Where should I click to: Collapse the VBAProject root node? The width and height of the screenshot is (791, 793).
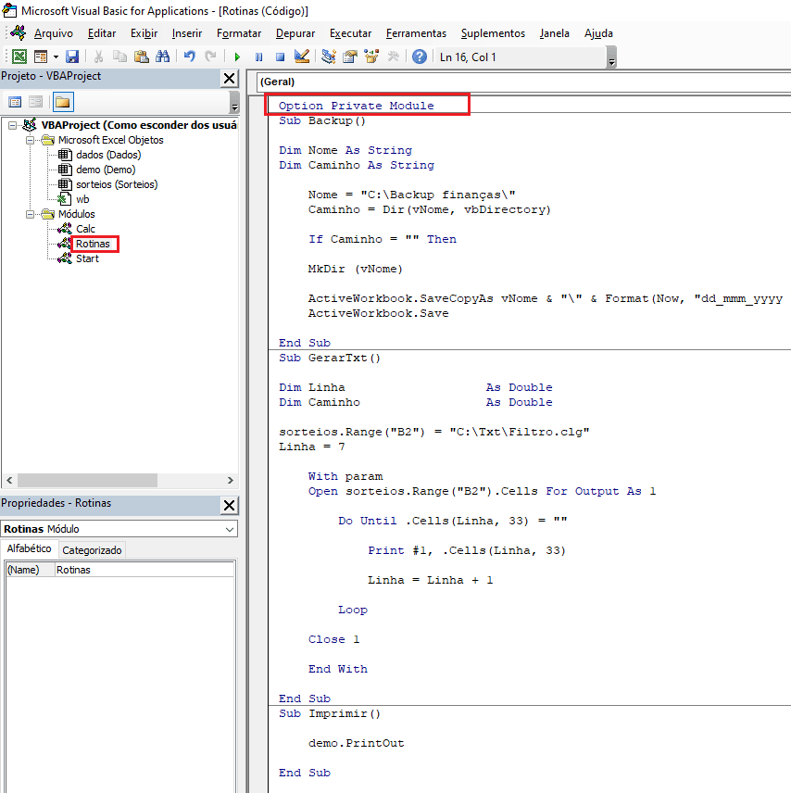(x=12, y=125)
